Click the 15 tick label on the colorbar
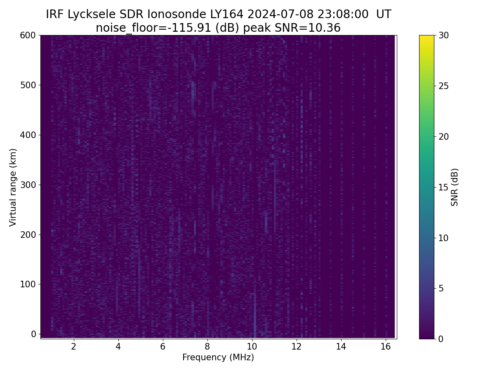Screen dimensions: 495x371 tap(443, 187)
